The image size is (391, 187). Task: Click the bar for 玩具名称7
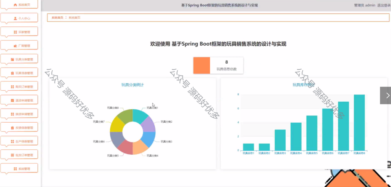coord(343,126)
